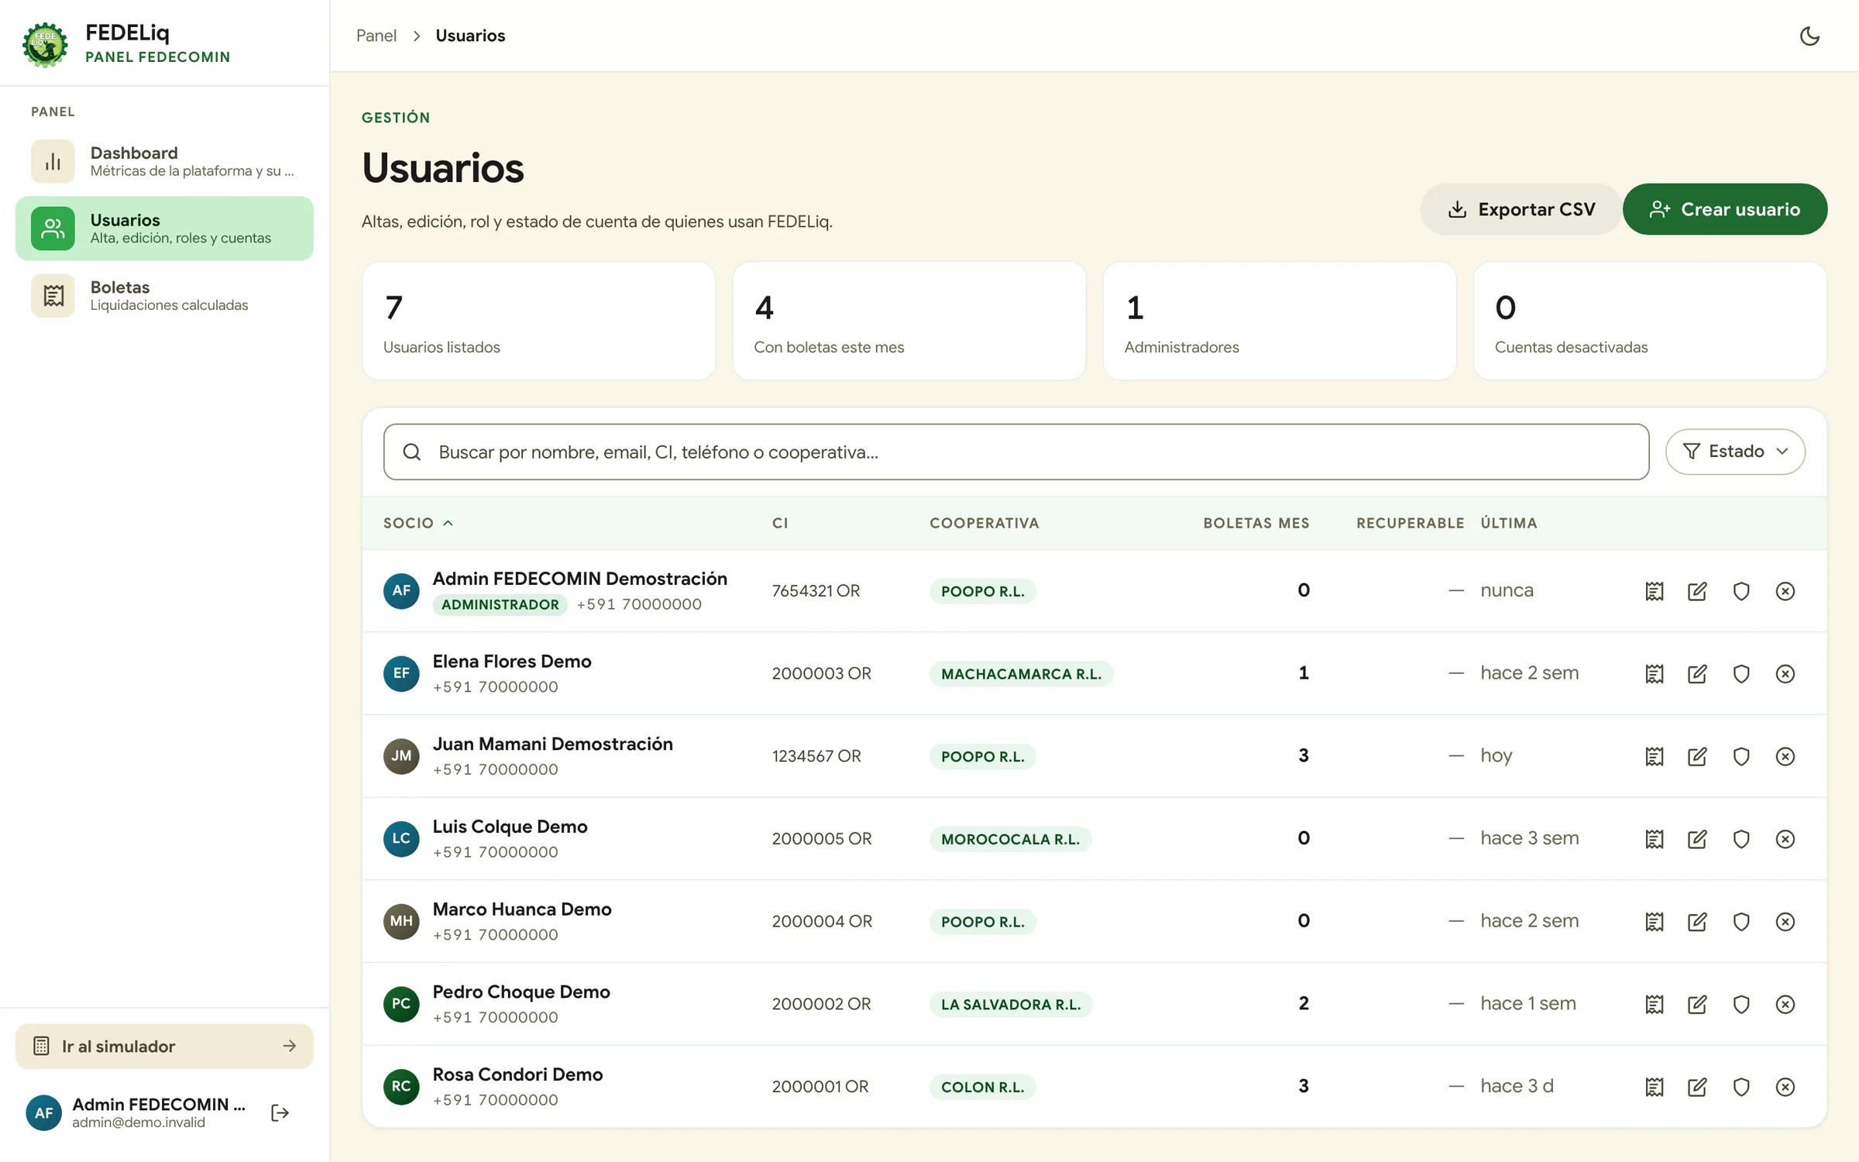Log out using the exit icon
Screen dimensions: 1859x1162
coord(280,1113)
